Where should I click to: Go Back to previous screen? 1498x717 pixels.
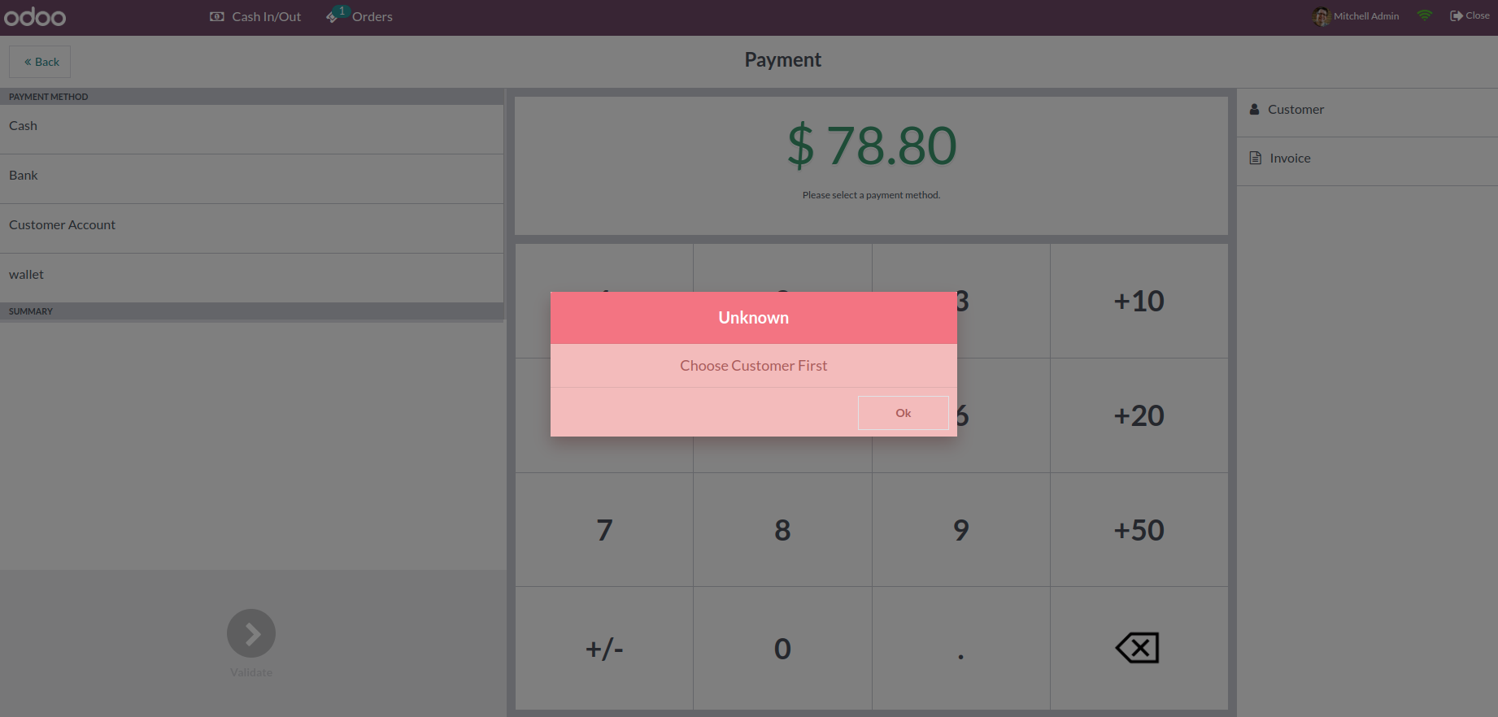point(40,62)
